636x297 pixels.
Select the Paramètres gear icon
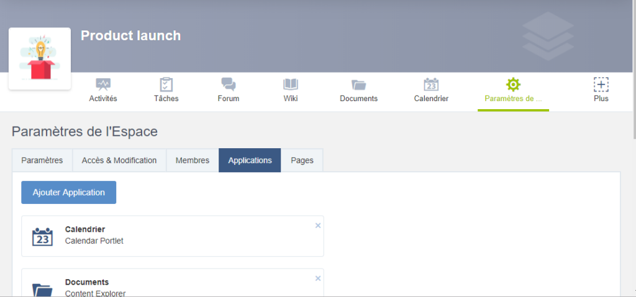513,84
